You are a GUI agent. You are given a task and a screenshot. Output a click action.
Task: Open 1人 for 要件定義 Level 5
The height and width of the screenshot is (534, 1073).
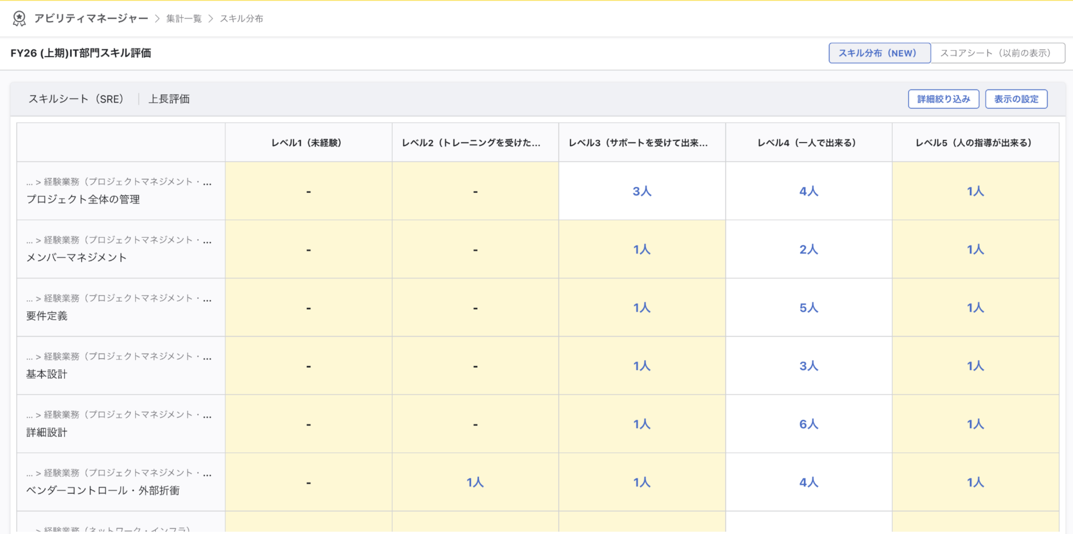(x=975, y=307)
